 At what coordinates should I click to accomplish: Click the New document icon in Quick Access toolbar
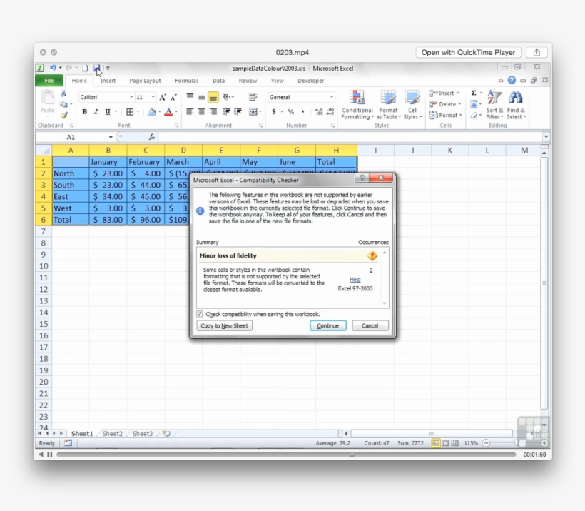click(85, 68)
